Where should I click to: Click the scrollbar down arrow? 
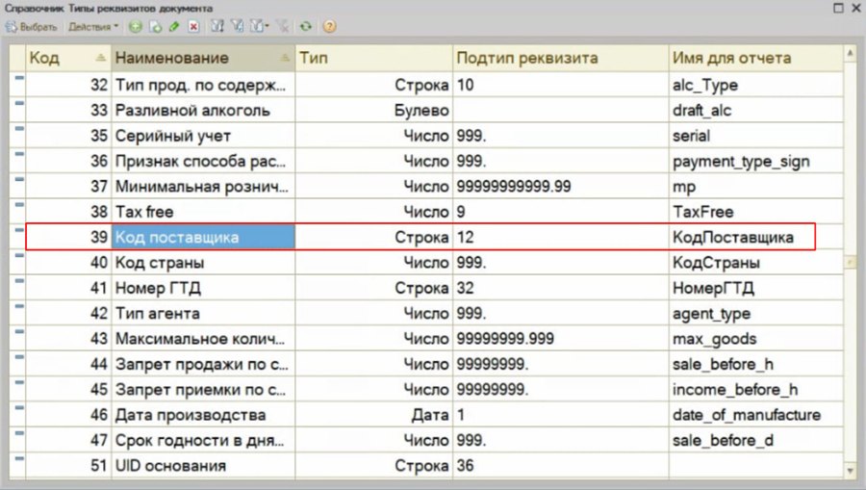tap(850, 471)
